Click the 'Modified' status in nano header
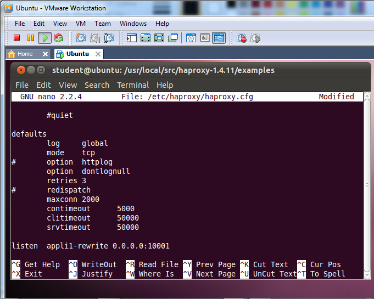The image size is (374, 299). pyautogui.click(x=336, y=97)
